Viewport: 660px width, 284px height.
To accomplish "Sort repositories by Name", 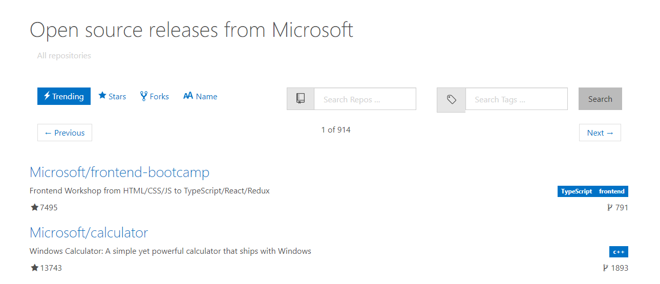I will point(200,96).
